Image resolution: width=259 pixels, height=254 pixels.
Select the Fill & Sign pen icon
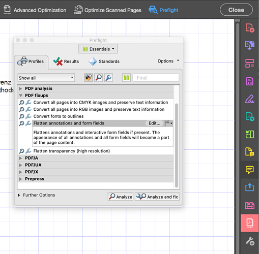click(250, 99)
